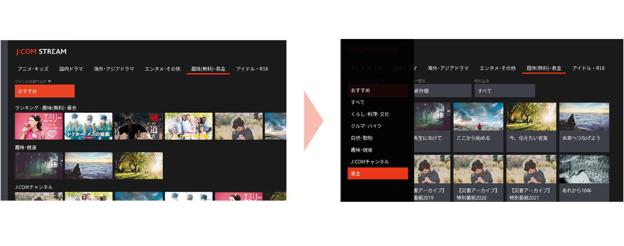The width and height of the screenshot is (624, 246).
Task: Open the 【災害アーカイブ】特別番組2021 card
Action: (x=531, y=178)
